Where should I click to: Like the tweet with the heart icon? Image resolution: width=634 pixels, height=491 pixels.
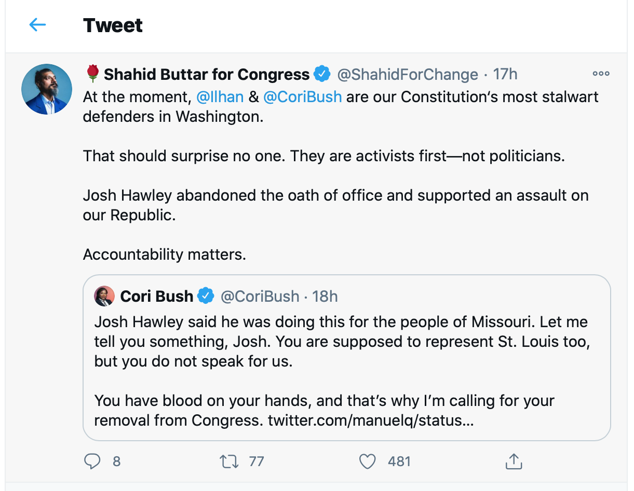[368, 461]
